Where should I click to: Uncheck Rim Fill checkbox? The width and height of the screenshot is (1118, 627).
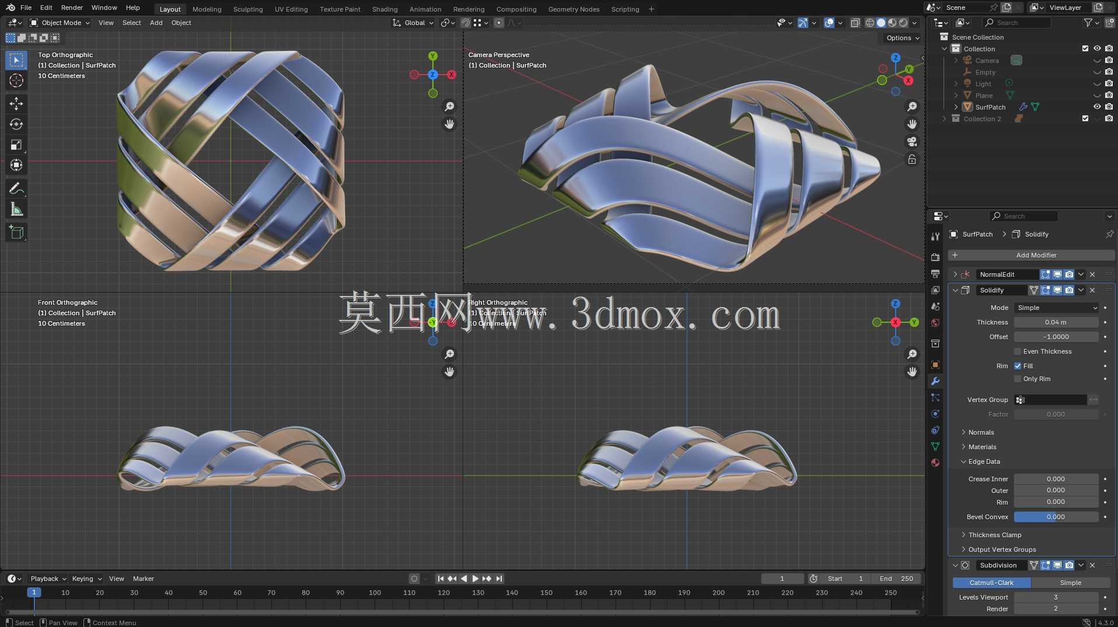click(x=1018, y=366)
